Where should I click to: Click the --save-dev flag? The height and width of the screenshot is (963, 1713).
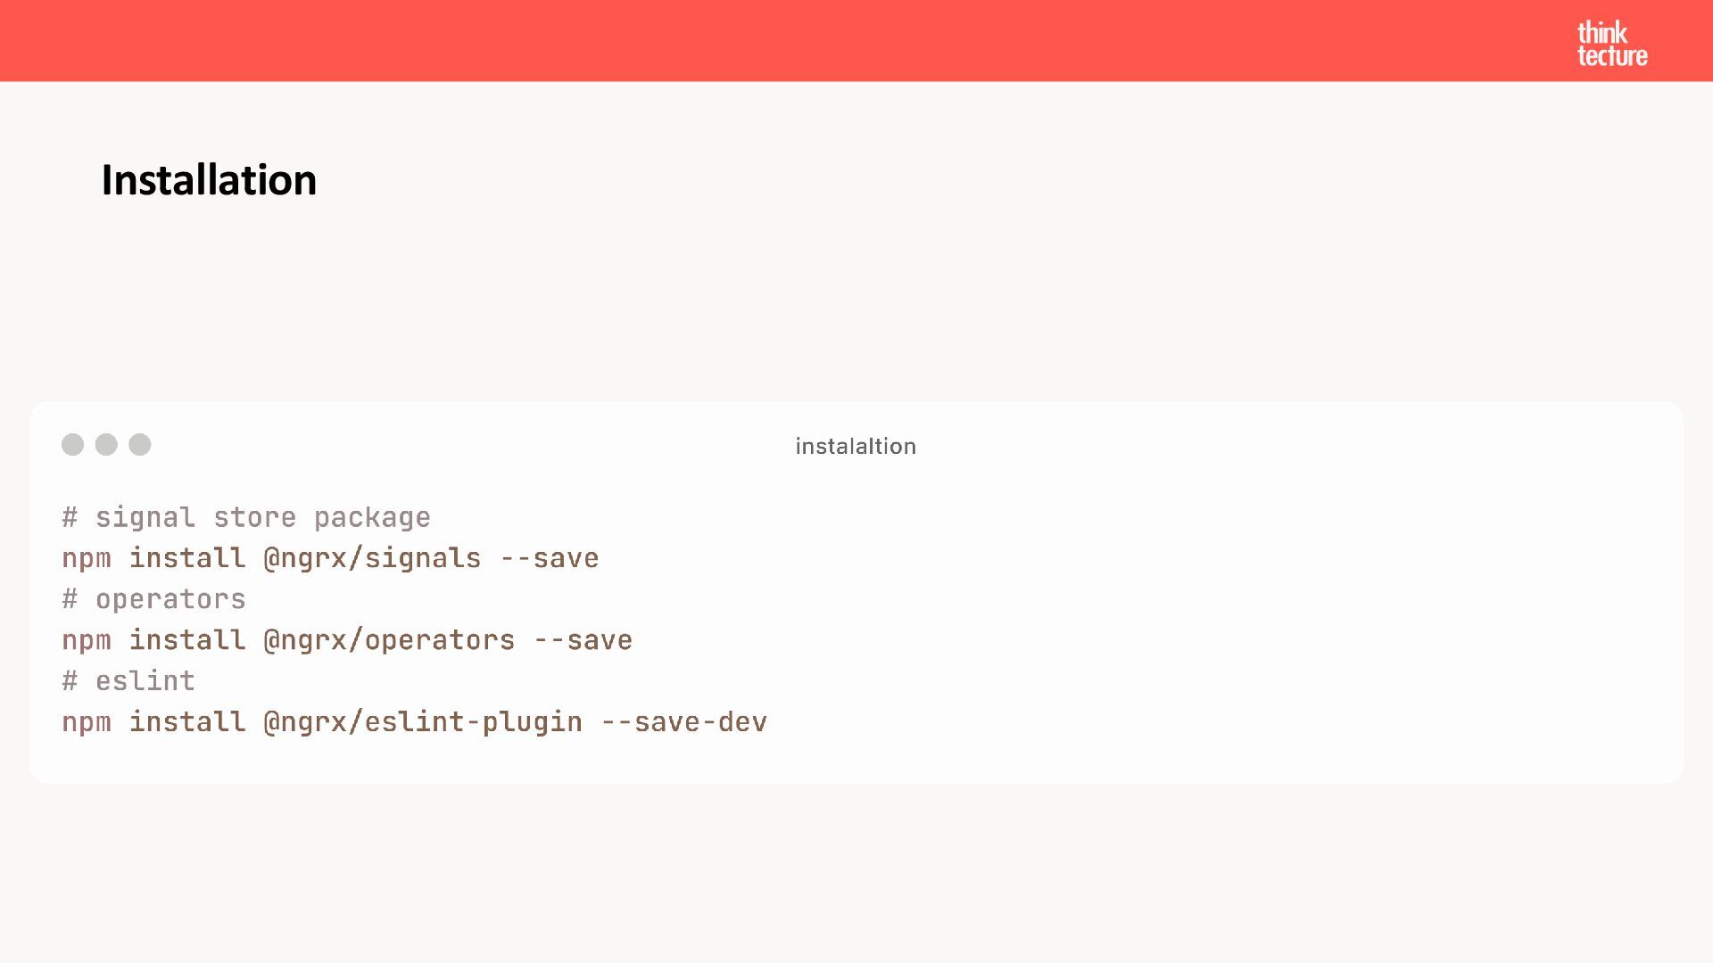pyautogui.click(x=683, y=722)
